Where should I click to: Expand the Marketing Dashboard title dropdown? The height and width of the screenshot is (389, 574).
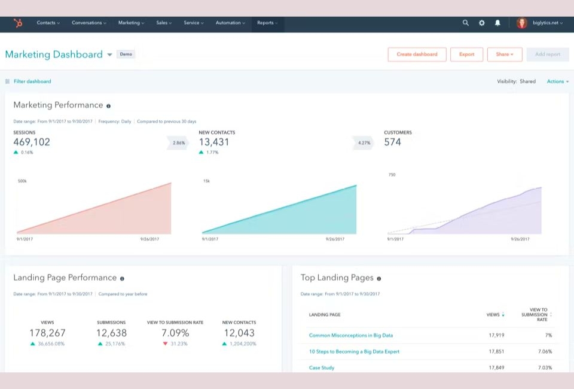click(110, 54)
